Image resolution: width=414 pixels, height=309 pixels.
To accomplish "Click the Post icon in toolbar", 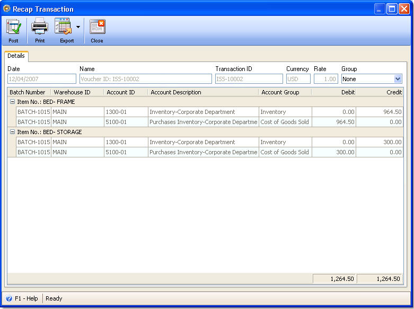I will click(x=13, y=27).
